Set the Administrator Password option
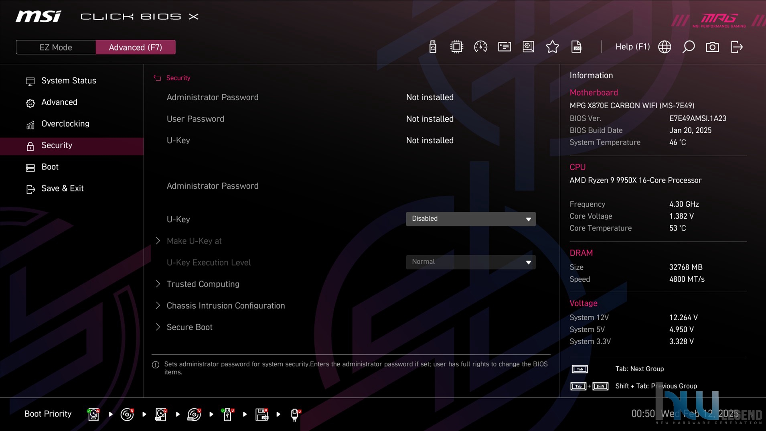 [213, 186]
